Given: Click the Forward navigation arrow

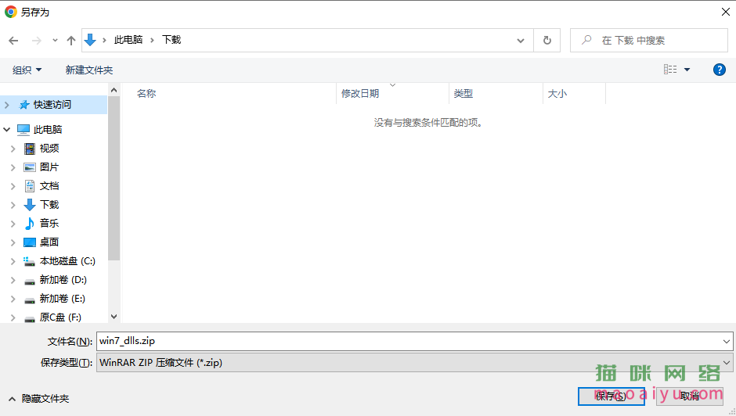Looking at the screenshot, I should coord(36,41).
